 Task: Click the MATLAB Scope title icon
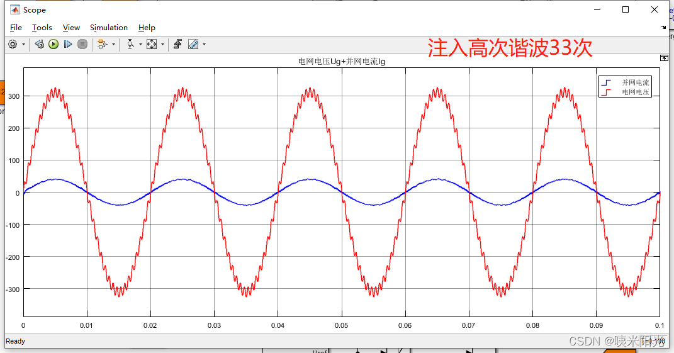(15, 9)
